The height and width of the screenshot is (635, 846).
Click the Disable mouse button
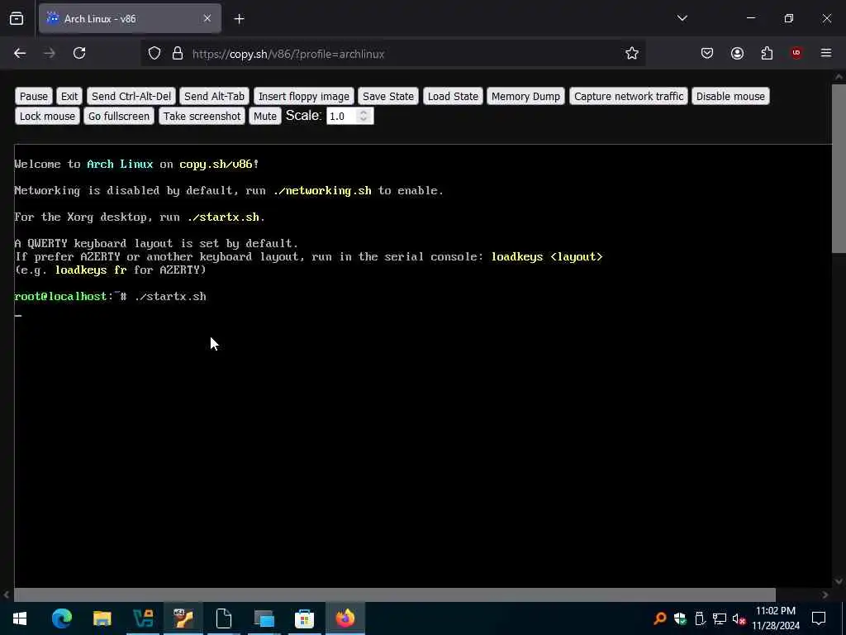pyautogui.click(x=730, y=96)
